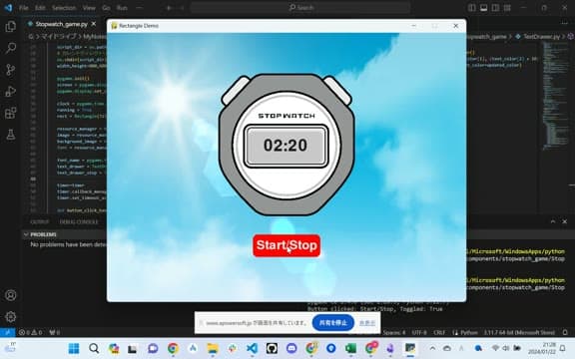This screenshot has width=575, height=359.
Task: Show more menus via the ellipsis
Action: click(139, 8)
